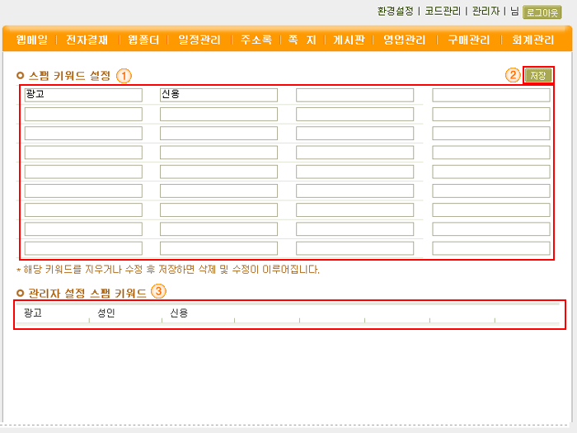This screenshot has height=433, width=577.
Task: Open 영업관리 sales menu
Action: pos(405,40)
